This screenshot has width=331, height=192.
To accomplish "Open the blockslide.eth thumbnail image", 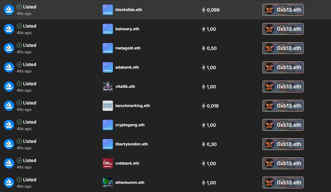I will click(x=108, y=10).
